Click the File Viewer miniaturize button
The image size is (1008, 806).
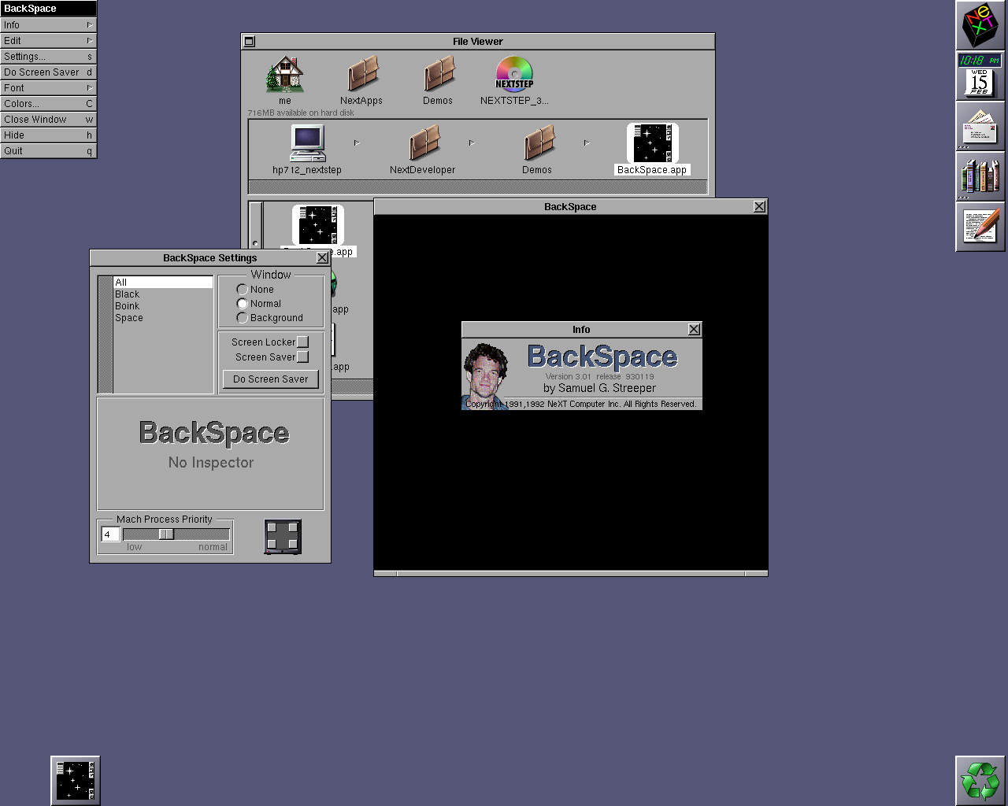pyautogui.click(x=250, y=42)
